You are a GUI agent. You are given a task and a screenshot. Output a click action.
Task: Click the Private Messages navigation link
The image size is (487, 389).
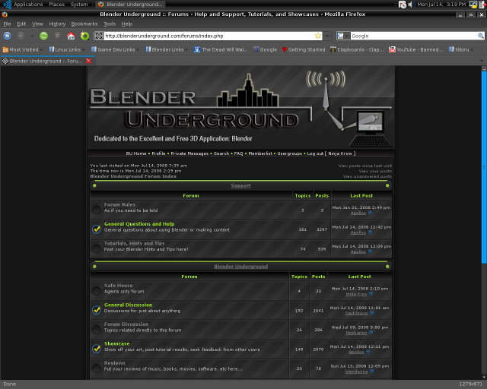(189, 153)
